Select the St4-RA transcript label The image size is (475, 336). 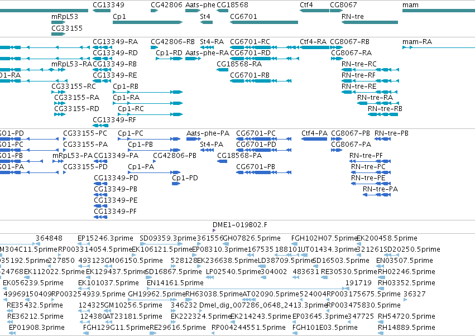[212, 41]
